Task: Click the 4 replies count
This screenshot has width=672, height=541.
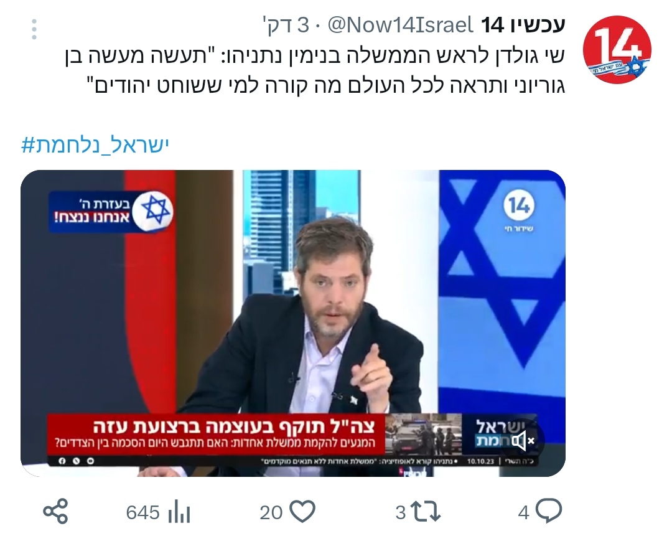Action: 523,512
